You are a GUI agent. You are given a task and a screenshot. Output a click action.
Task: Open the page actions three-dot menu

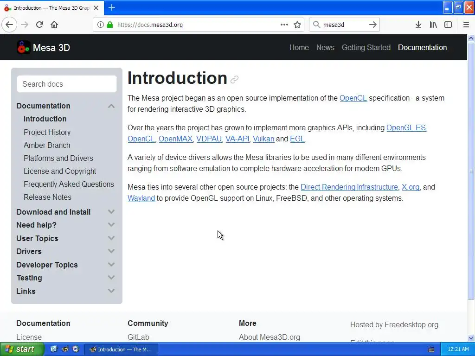tap(284, 25)
